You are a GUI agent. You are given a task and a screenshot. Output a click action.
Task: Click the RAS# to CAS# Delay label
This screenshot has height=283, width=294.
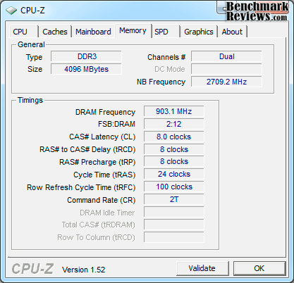87,149
